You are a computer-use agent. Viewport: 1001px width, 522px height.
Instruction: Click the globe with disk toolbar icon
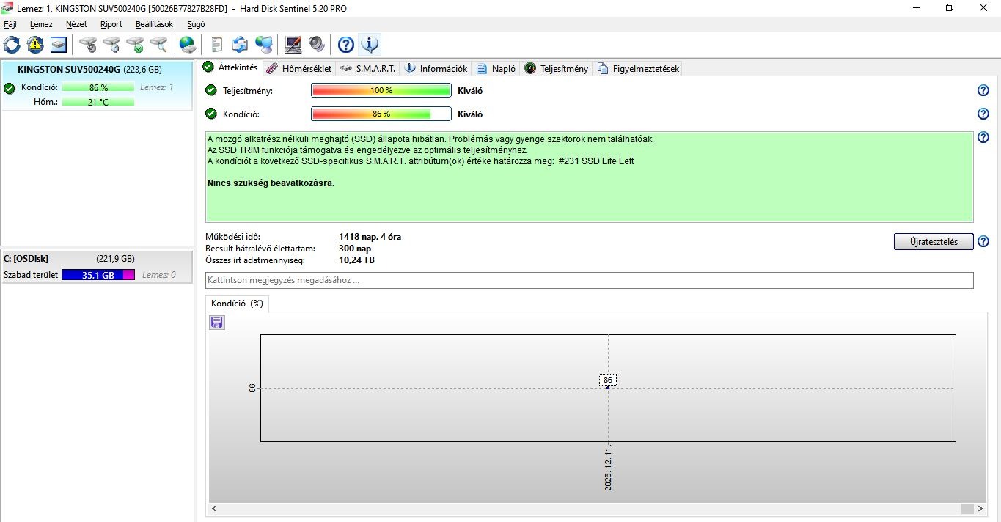coord(188,45)
